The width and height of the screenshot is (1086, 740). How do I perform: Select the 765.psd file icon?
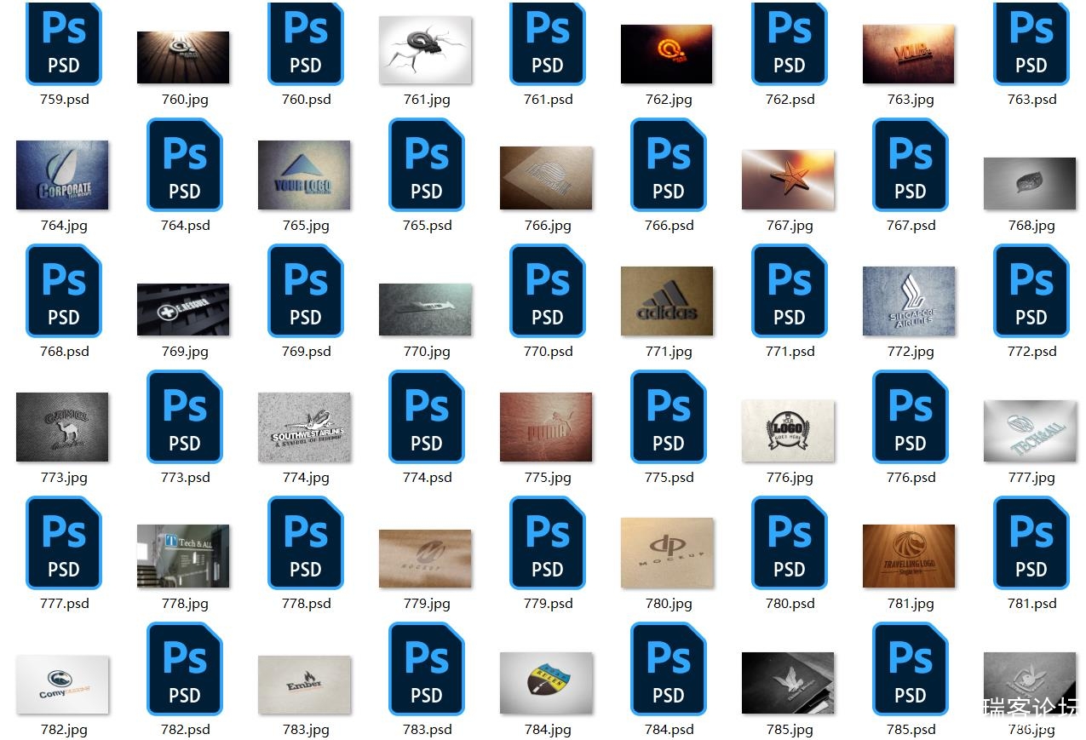(x=427, y=165)
